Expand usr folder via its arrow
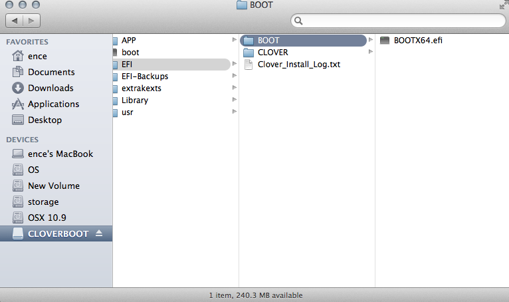The height and width of the screenshot is (302, 509). tap(235, 112)
